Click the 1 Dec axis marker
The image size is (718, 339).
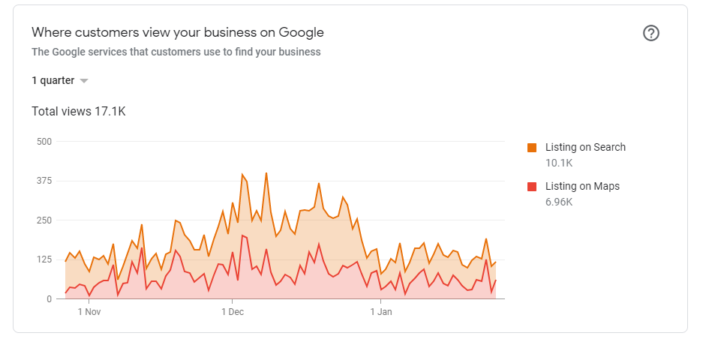point(233,313)
